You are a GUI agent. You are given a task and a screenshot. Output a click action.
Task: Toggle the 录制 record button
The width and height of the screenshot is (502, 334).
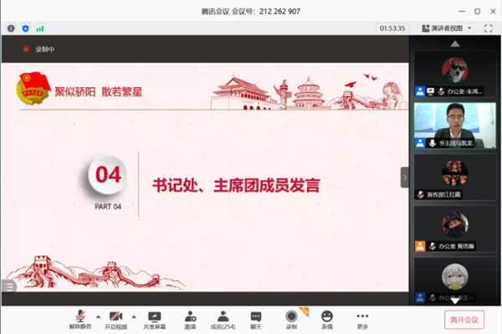pos(291,320)
